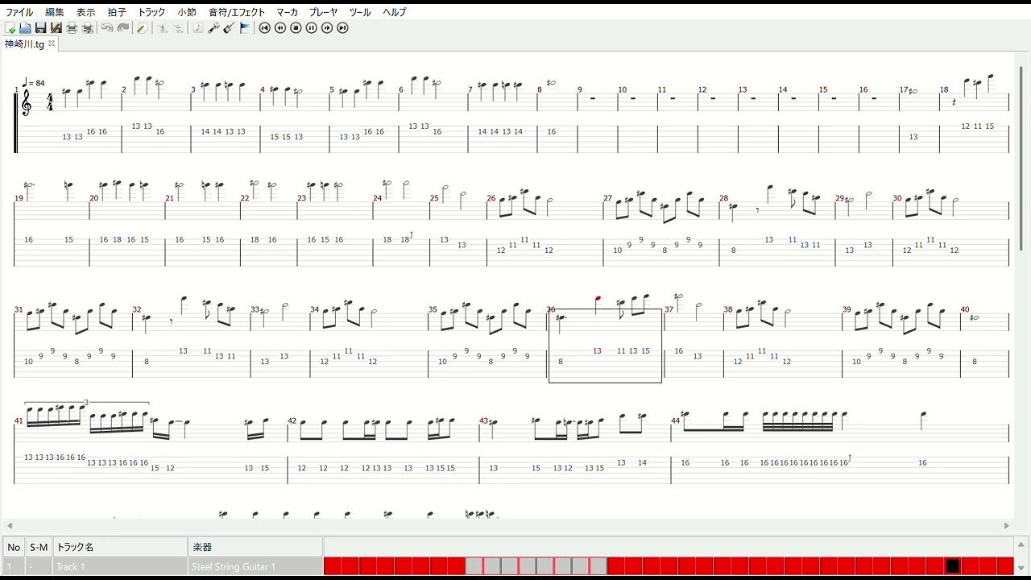The height and width of the screenshot is (580, 1031).
Task: Go to next measure using forward button
Action: point(327,28)
